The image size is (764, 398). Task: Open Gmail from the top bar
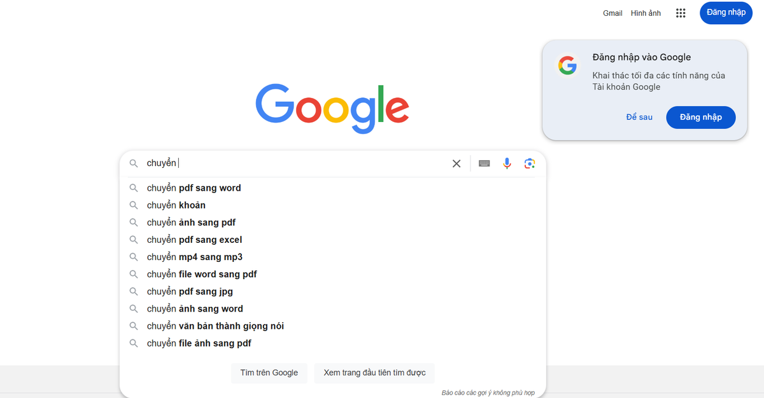[x=612, y=13]
